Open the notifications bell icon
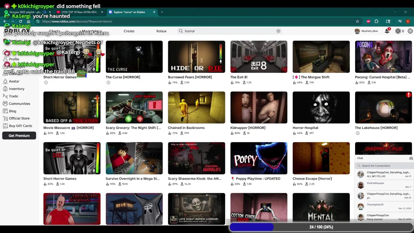The width and height of the screenshot is (414, 233). click(x=387, y=31)
